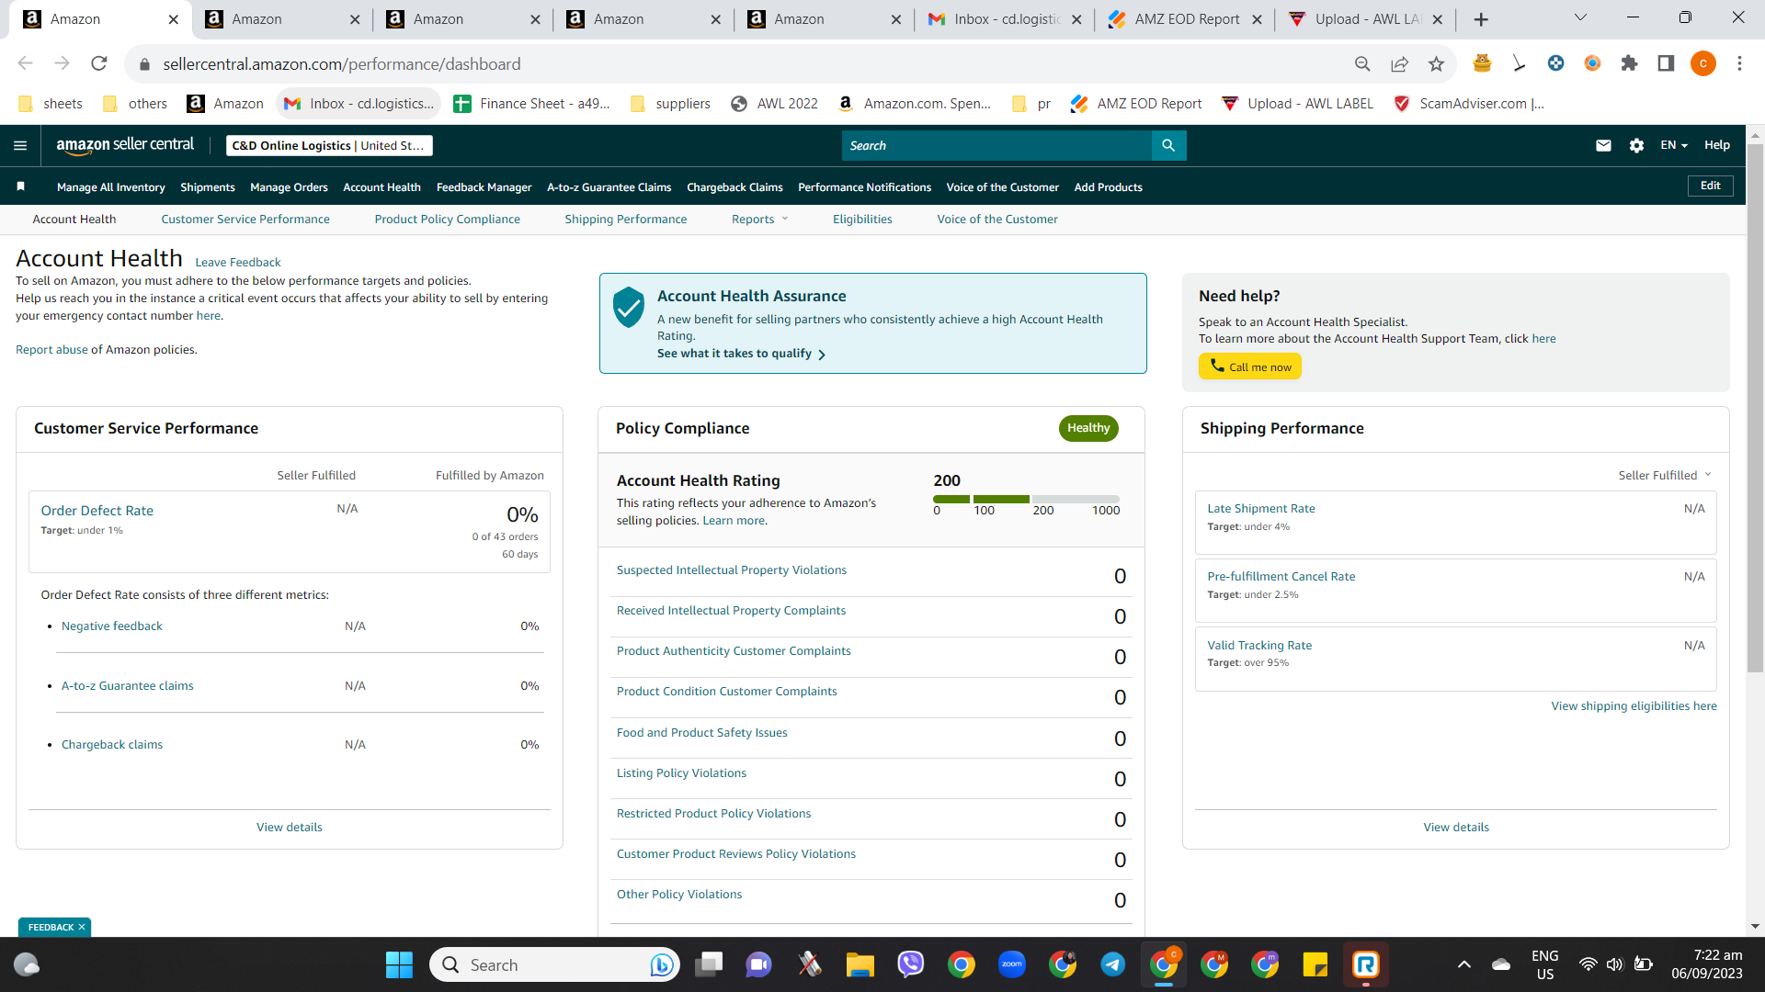The height and width of the screenshot is (992, 1765).
Task: Click the Call me now button
Action: click(x=1249, y=366)
